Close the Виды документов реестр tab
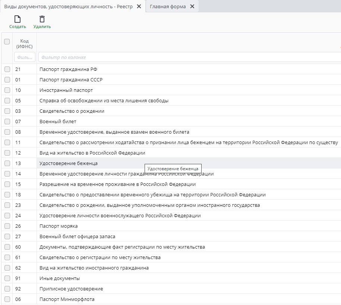 (139, 6)
